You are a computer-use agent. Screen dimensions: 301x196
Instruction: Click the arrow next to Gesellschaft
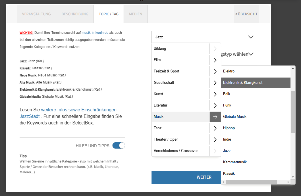(215, 83)
